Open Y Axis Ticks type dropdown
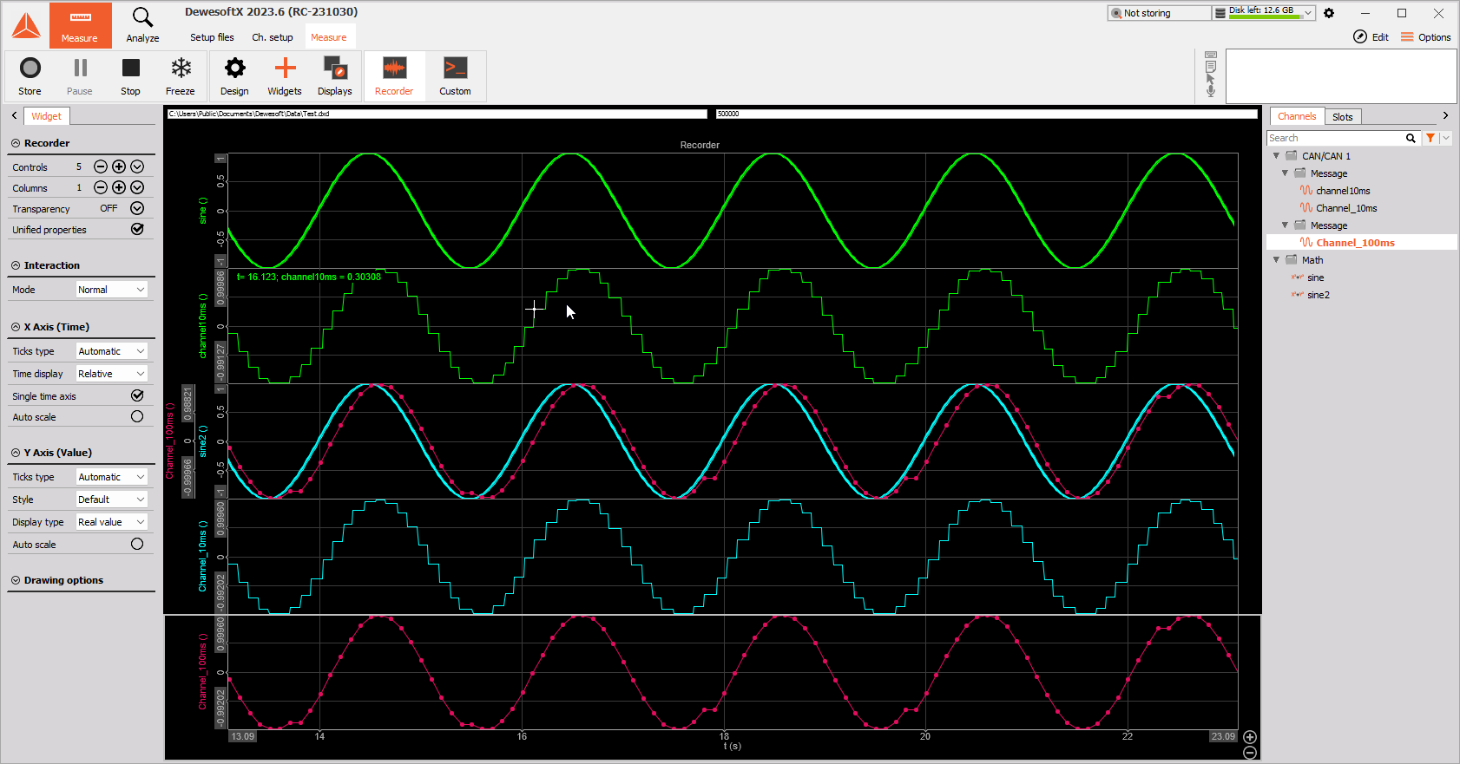Viewport: 1460px width, 764px height. pyautogui.click(x=112, y=477)
